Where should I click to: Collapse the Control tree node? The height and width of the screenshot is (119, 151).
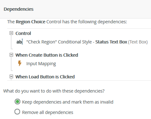point(11,33)
